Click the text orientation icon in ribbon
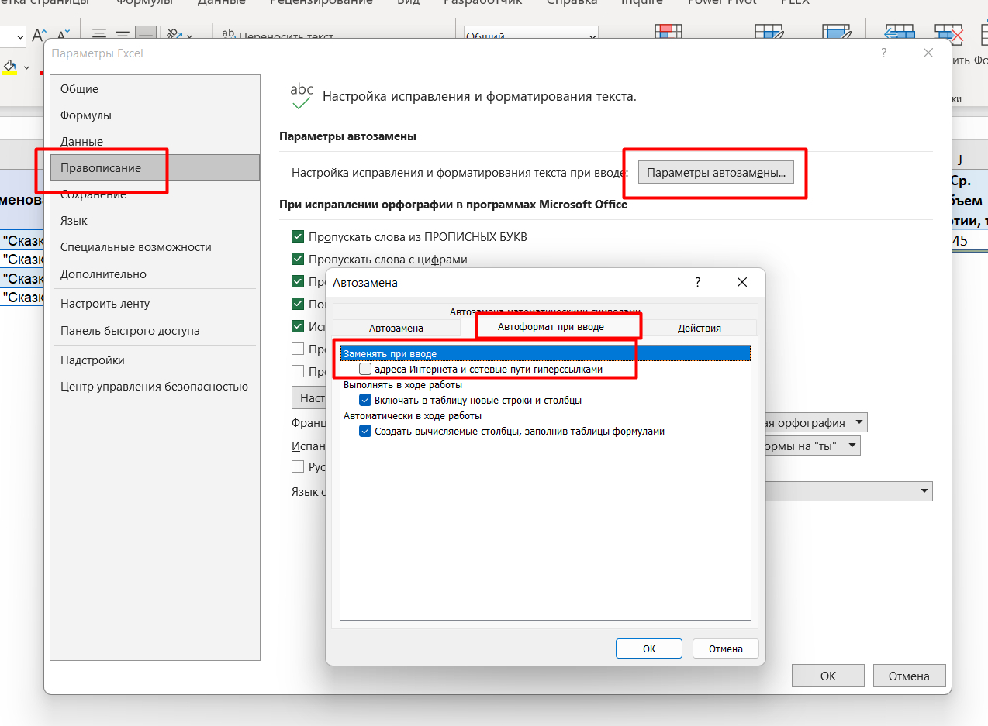Viewport: 988px width, 726px height. [174, 35]
